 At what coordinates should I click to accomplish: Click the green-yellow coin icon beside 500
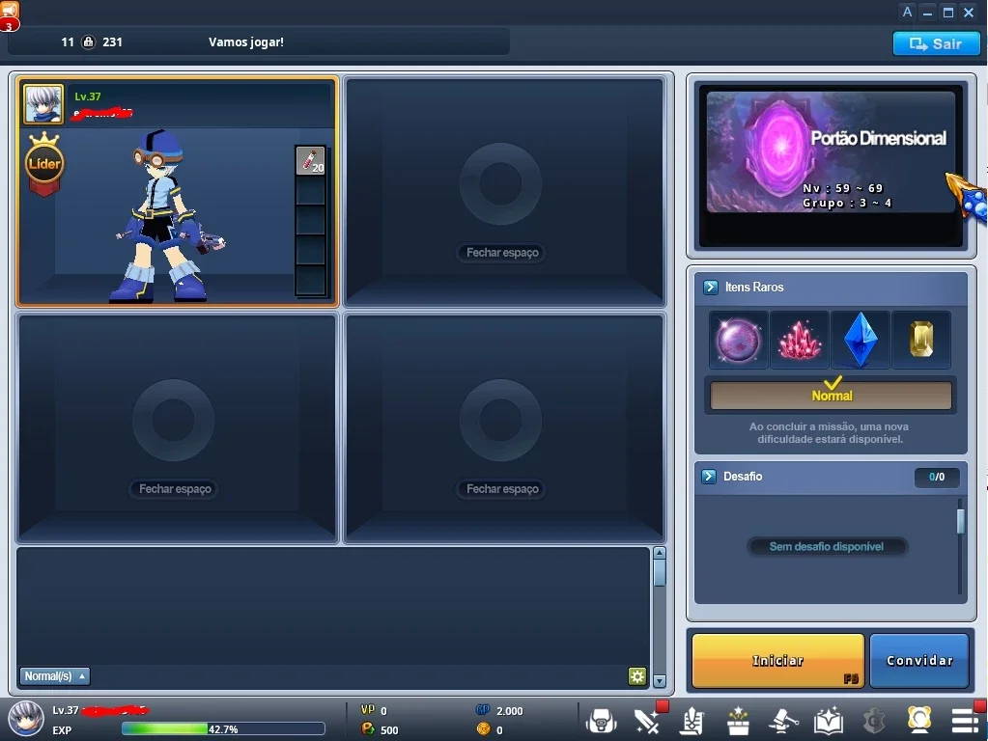point(368,729)
